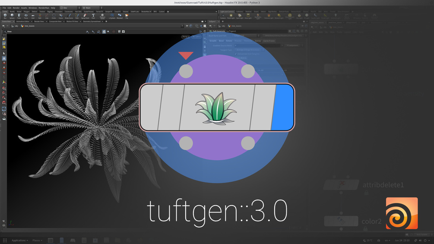This screenshot has height=244, width=434.
Task: Select the L-System shelf tool
Action: click(x=112, y=16)
